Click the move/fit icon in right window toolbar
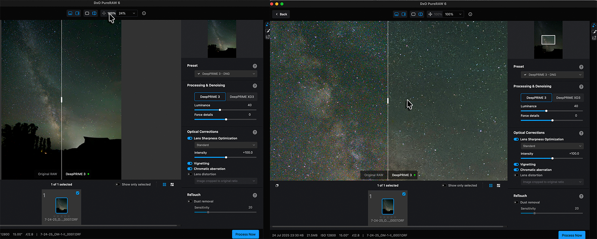This screenshot has width=597, height=239. click(430, 14)
